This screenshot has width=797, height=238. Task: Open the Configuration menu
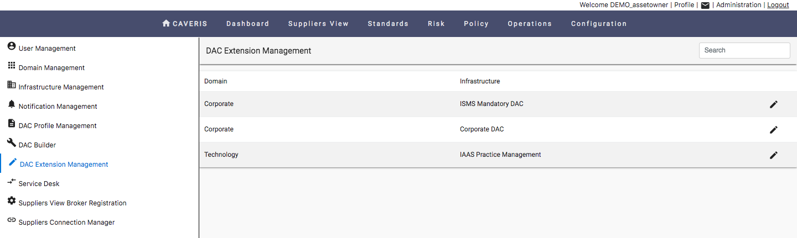tap(599, 24)
